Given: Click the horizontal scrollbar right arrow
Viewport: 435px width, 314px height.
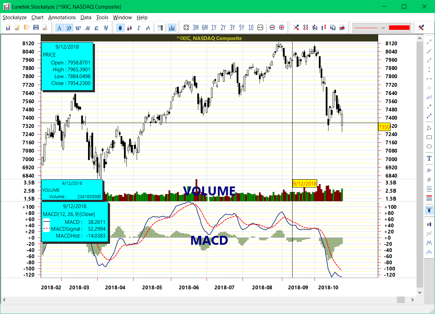Looking at the screenshot, I should point(413,299).
